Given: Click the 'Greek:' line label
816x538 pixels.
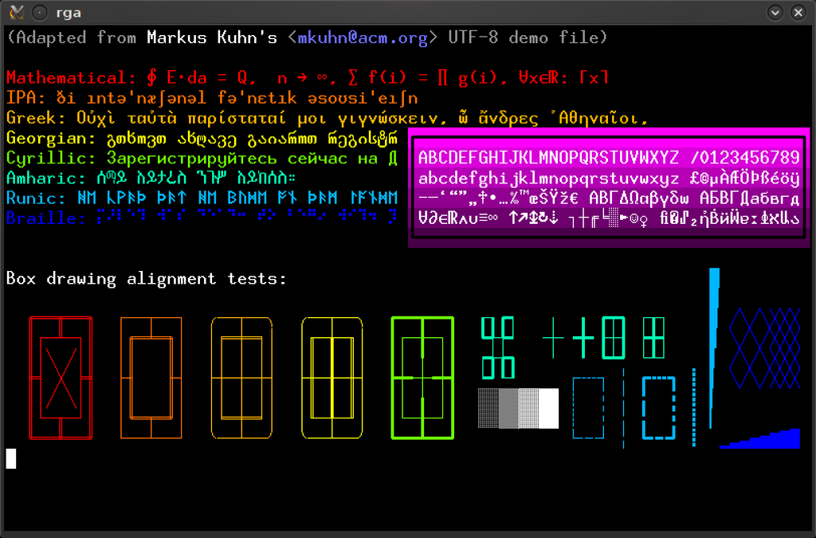Looking at the screenshot, I should (36, 118).
